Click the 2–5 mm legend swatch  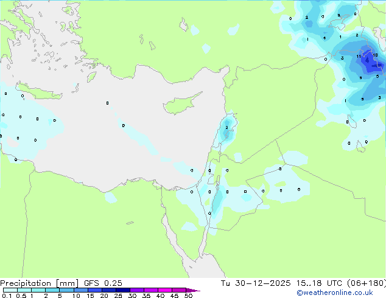coord(52,290)
